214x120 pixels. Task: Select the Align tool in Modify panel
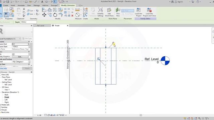coord(44,10)
